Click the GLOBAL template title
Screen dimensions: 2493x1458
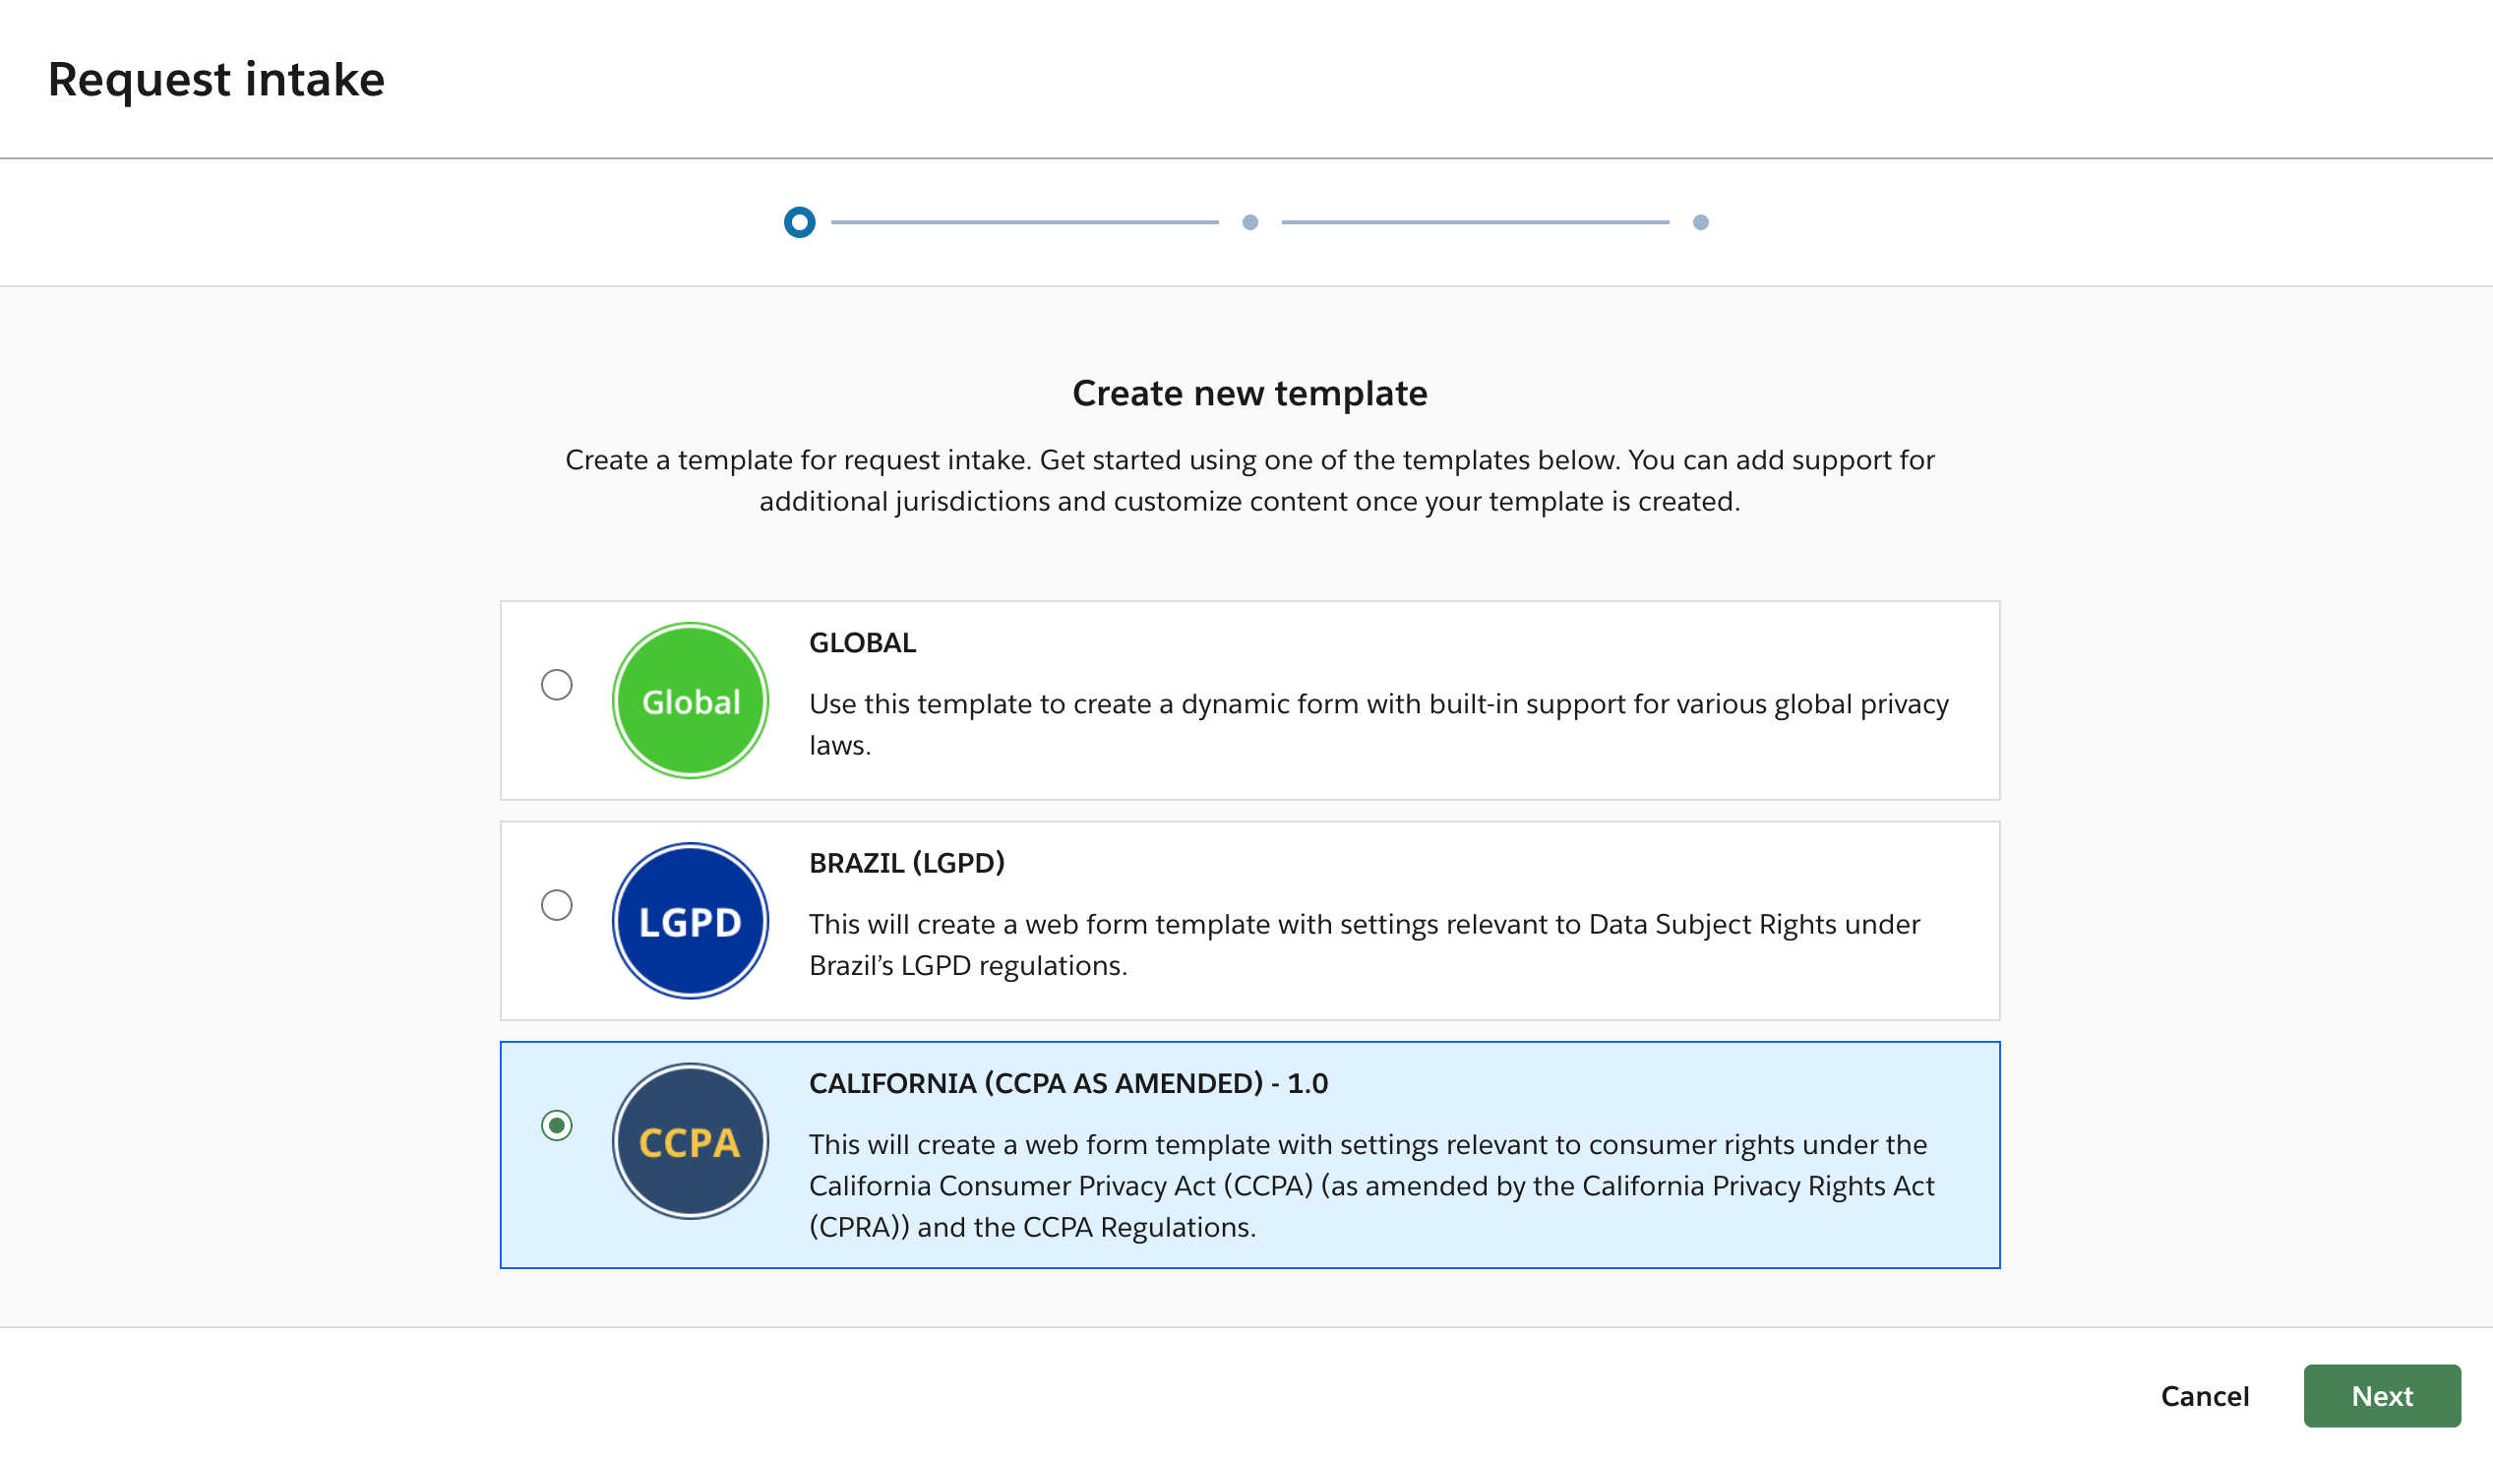click(862, 643)
